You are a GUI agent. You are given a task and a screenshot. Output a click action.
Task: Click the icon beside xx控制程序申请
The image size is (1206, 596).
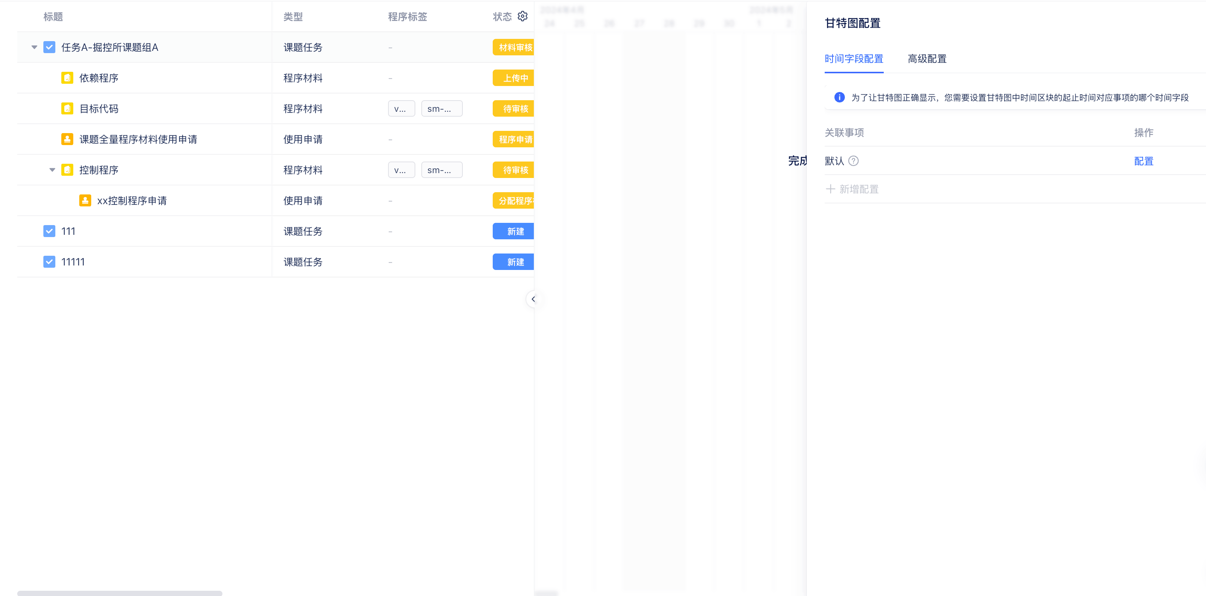pos(85,200)
